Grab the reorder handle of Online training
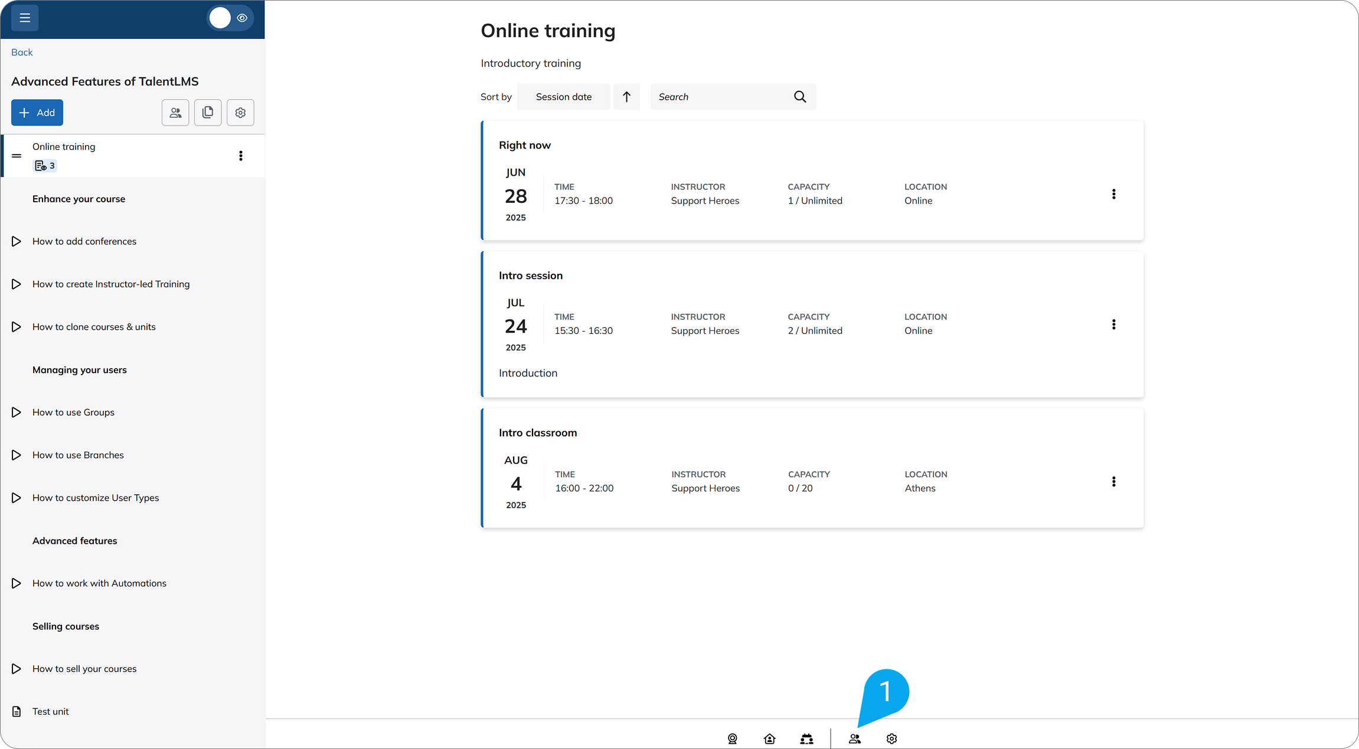This screenshot has width=1359, height=749. pos(17,156)
